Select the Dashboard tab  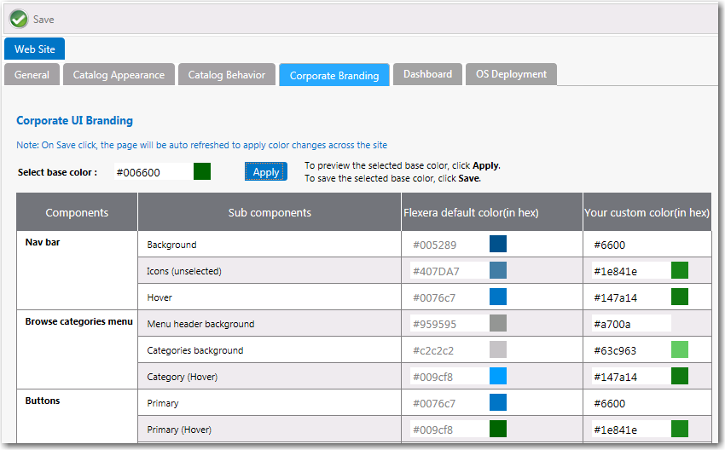point(427,74)
